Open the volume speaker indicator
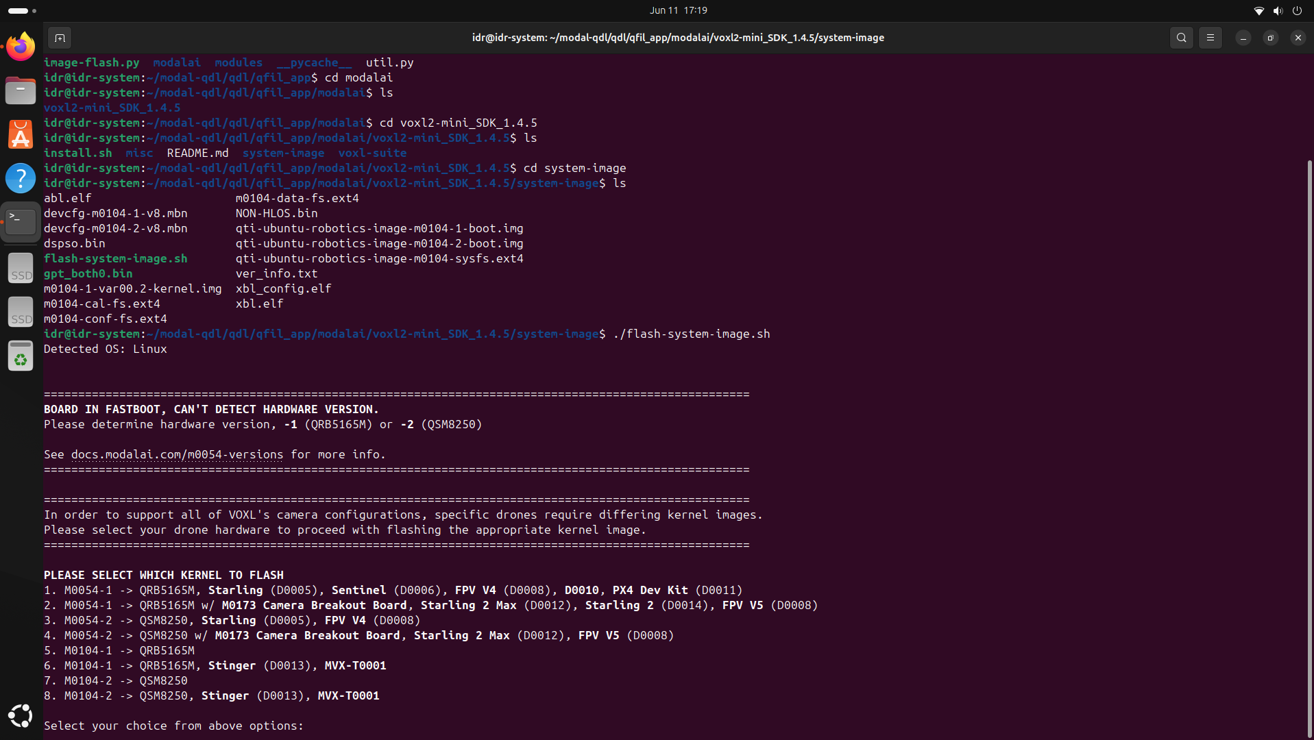The height and width of the screenshot is (740, 1314). tap(1278, 10)
